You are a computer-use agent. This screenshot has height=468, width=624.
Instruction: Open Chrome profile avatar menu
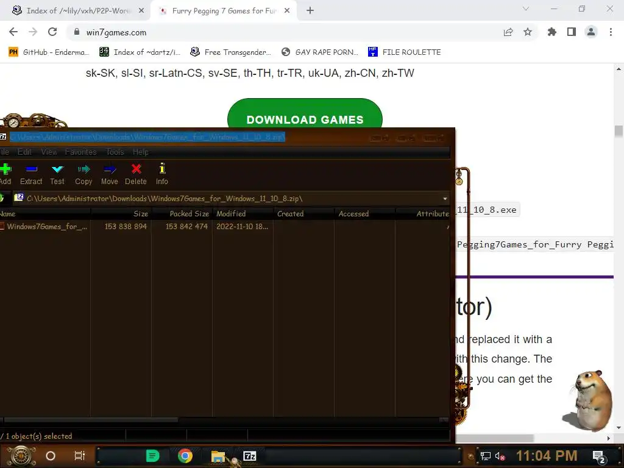(591, 32)
